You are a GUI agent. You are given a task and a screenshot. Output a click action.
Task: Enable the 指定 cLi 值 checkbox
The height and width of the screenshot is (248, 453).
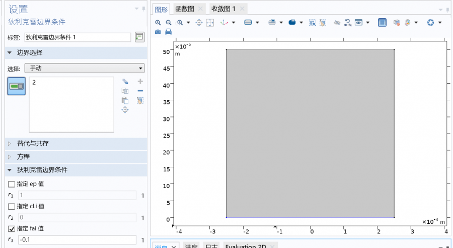coord(12,206)
